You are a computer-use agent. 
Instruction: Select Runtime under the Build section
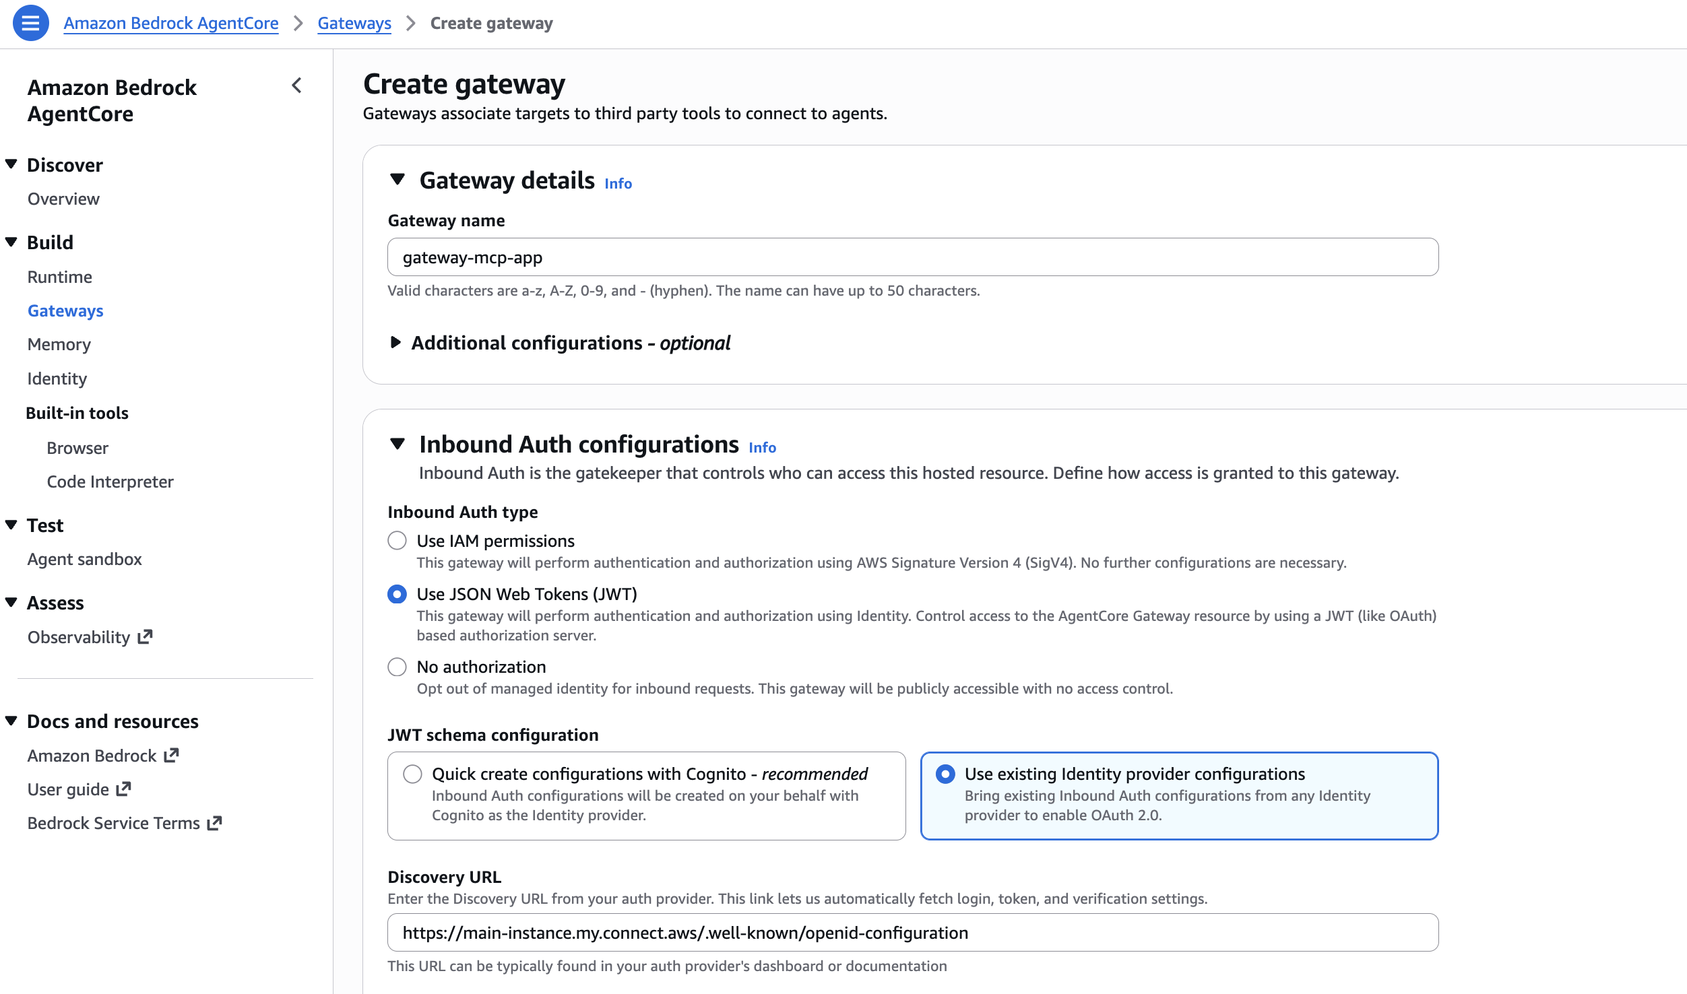pyautogui.click(x=60, y=276)
